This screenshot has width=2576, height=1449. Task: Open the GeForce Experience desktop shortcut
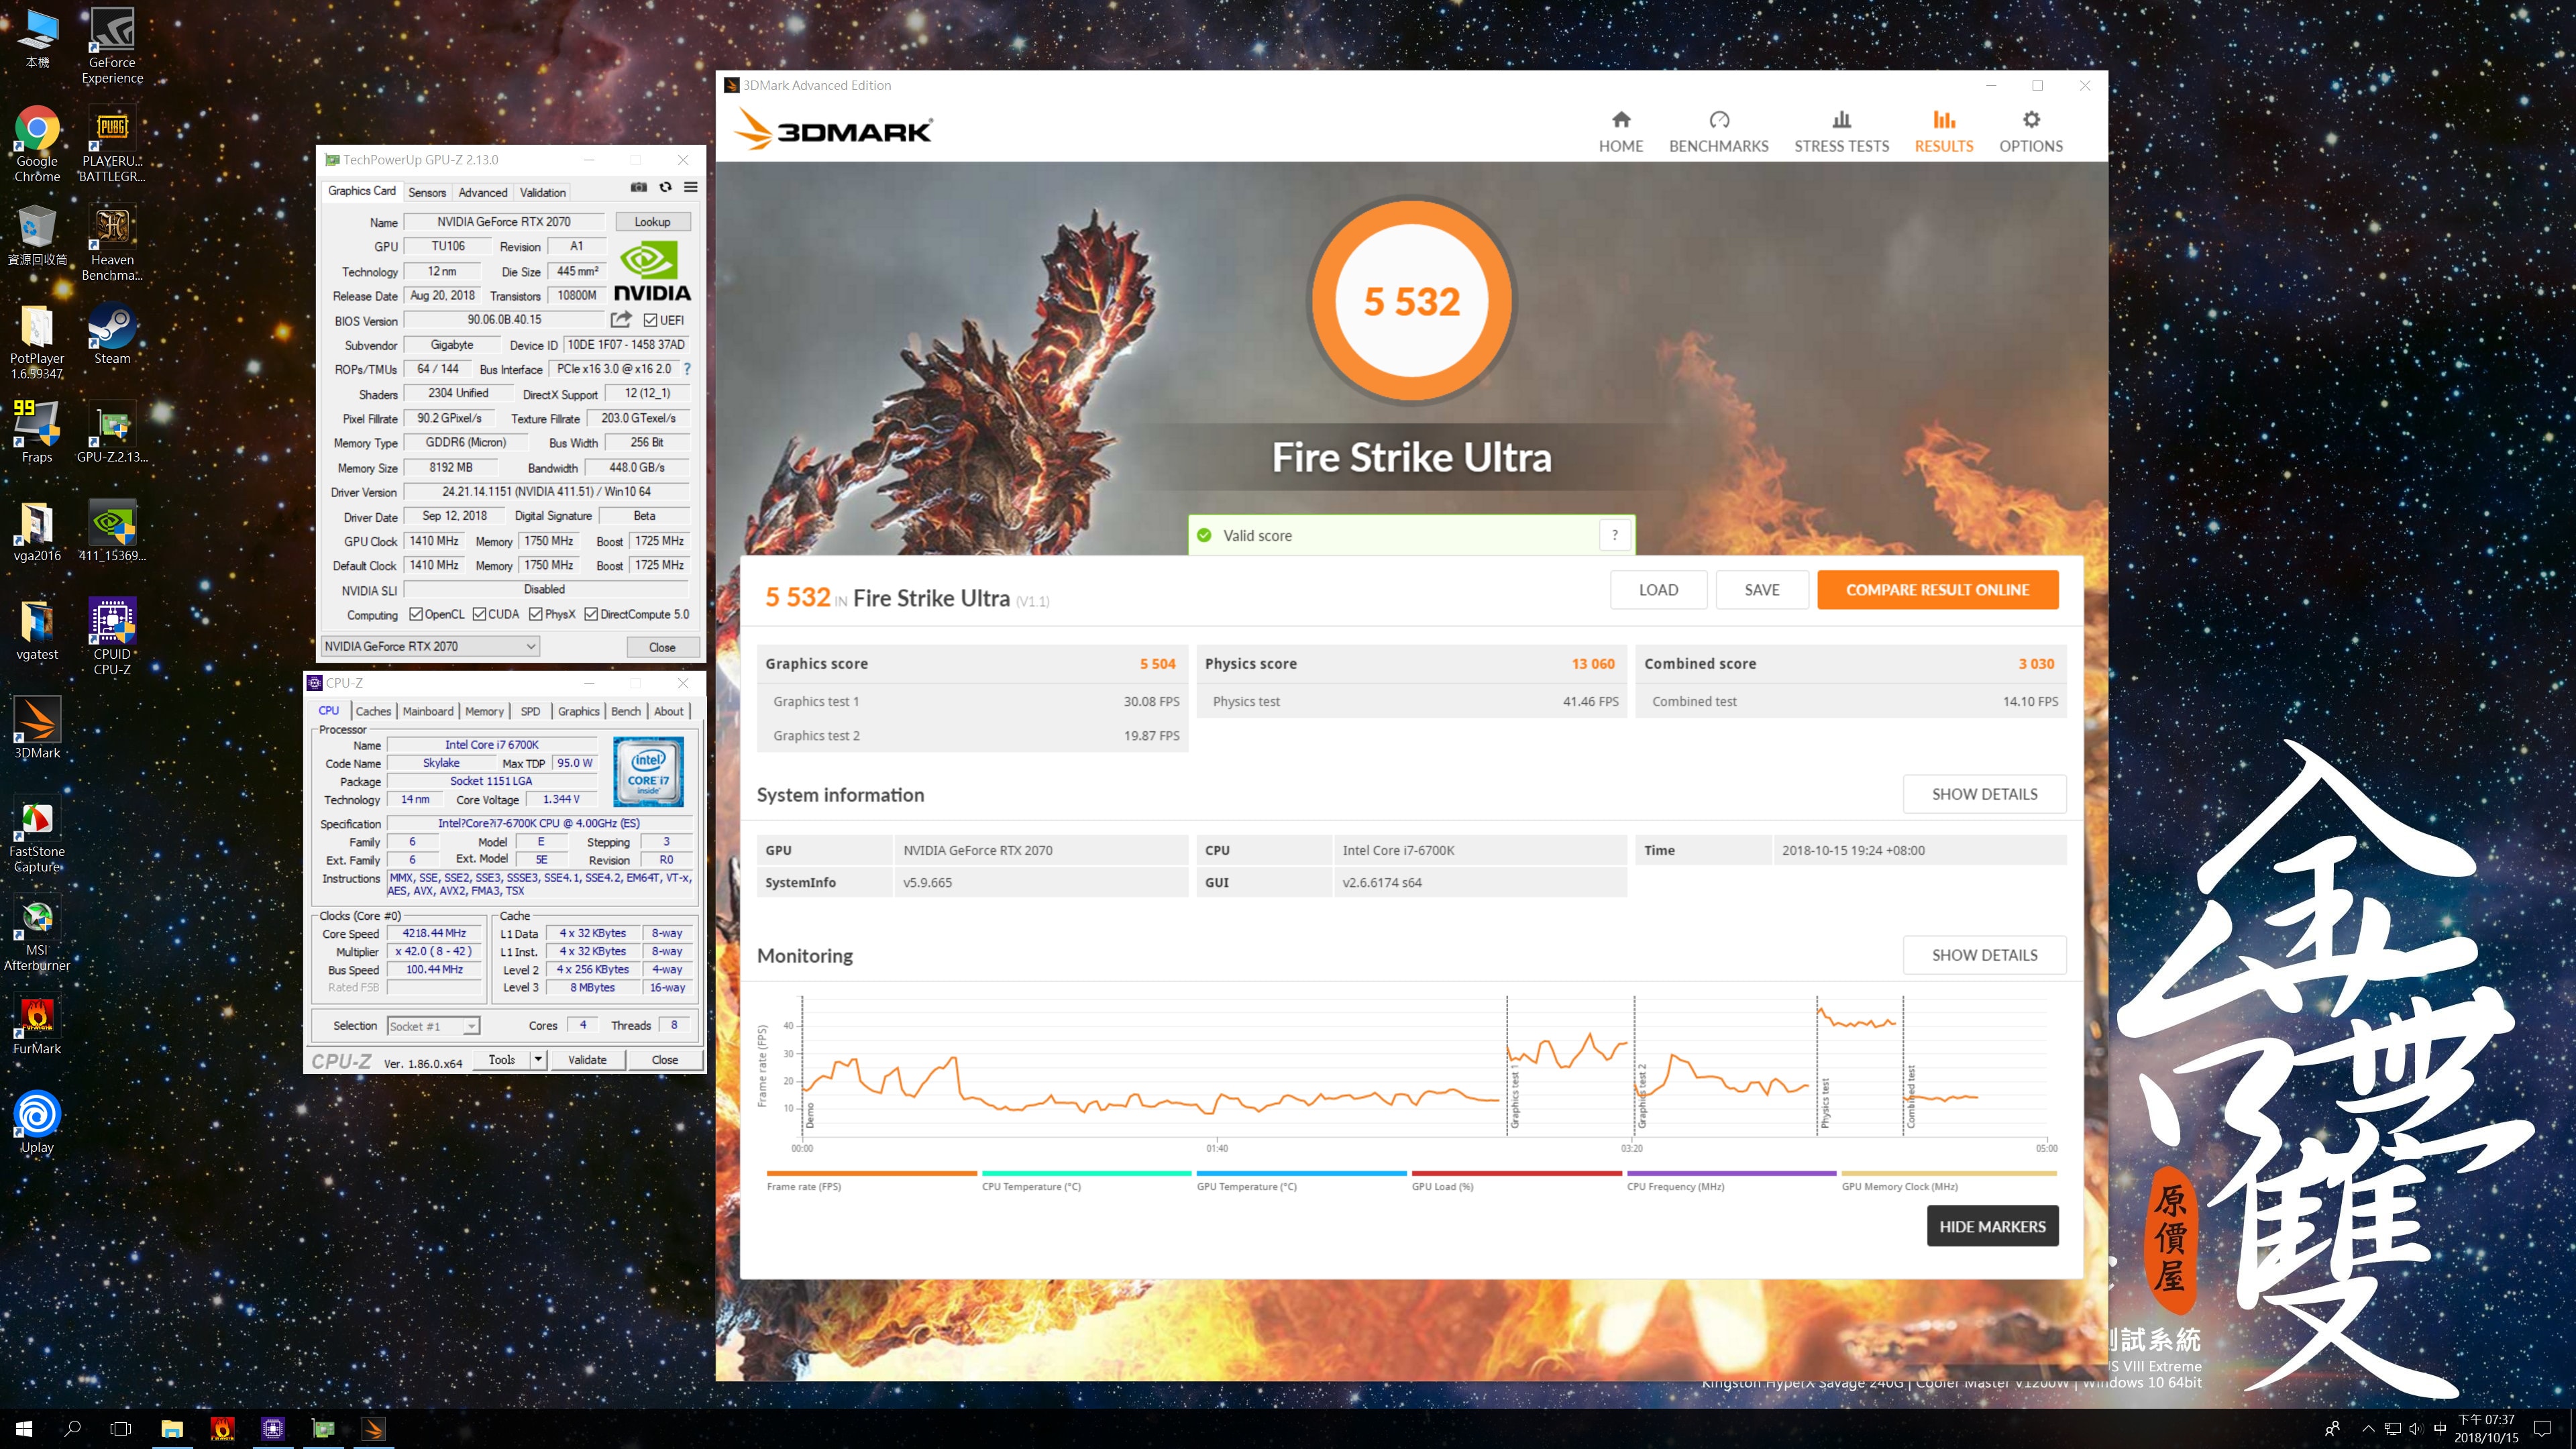112,45
